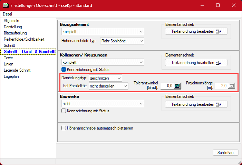242x165 pixels.
Task: Click the Toleranzwinkel value field
Action: coord(166,86)
